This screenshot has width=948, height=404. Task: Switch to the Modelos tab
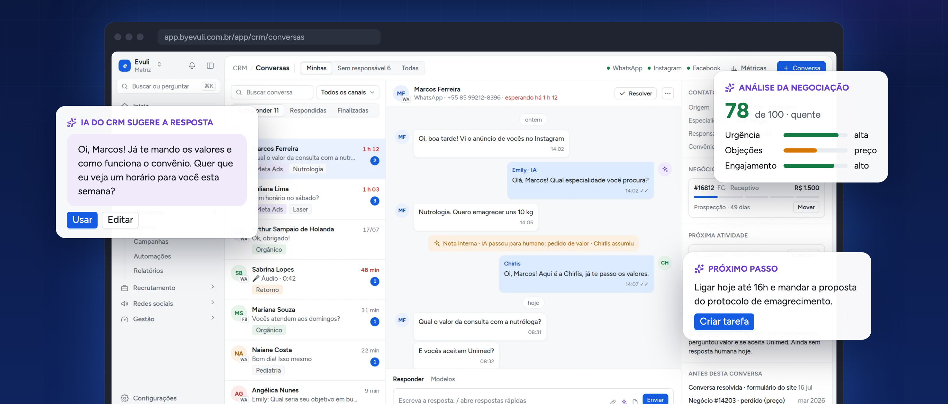[x=443, y=379]
